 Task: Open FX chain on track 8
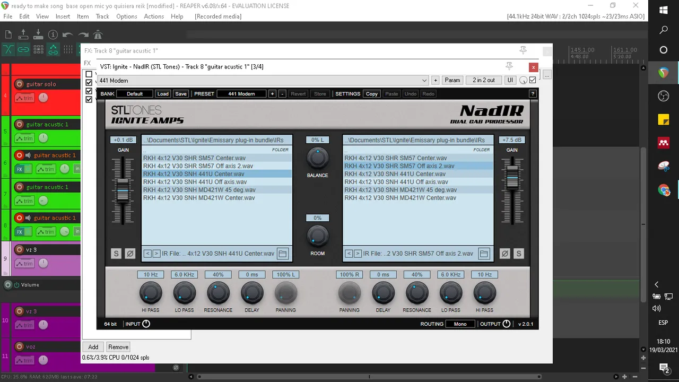click(x=20, y=232)
